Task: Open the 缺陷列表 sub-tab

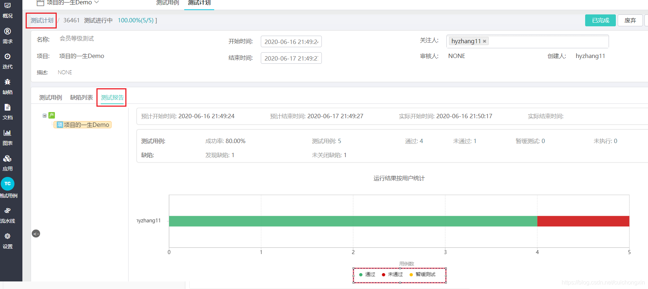Action: 81,97
